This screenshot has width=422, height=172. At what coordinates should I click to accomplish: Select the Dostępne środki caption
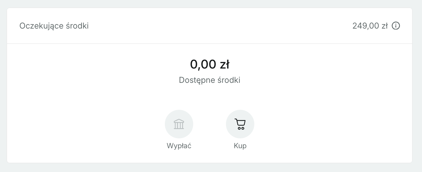coord(210,80)
